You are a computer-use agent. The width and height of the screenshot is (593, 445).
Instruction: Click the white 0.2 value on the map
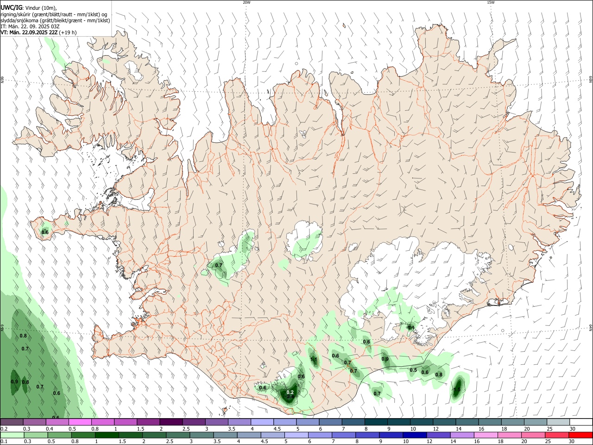[x=290, y=392]
